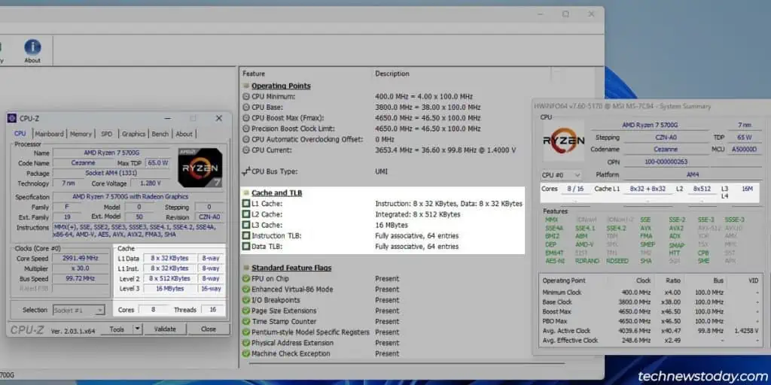Viewport: 771px width, 385px height.
Task: Click the Instructions field in CPU-Z
Action: 137,231
